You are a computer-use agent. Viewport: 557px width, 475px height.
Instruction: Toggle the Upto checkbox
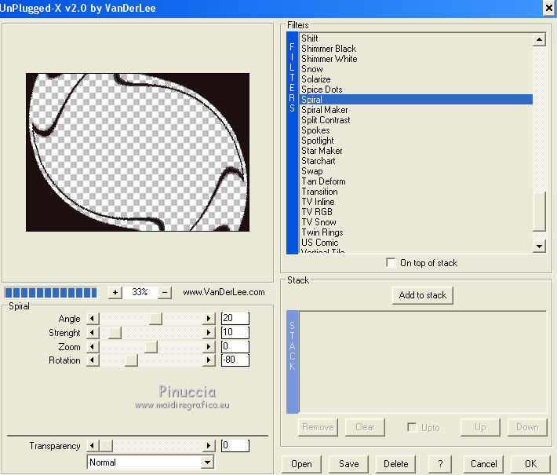[412, 427]
